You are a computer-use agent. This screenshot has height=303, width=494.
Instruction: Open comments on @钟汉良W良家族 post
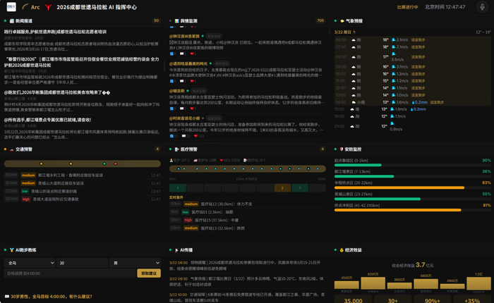pyautogui.click(x=181, y=54)
